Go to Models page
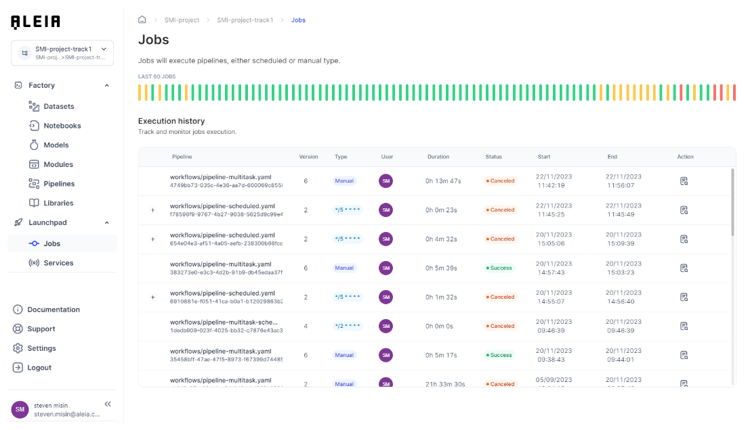The width and height of the screenshot is (750, 430). 56,145
